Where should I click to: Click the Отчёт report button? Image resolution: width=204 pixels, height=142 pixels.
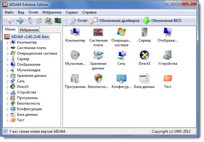[x=78, y=21]
